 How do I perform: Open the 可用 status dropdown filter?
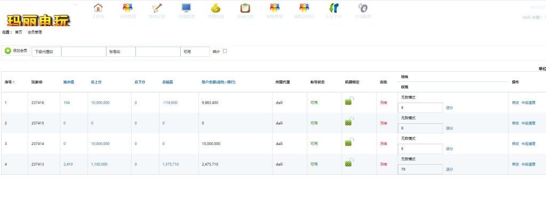(195, 52)
